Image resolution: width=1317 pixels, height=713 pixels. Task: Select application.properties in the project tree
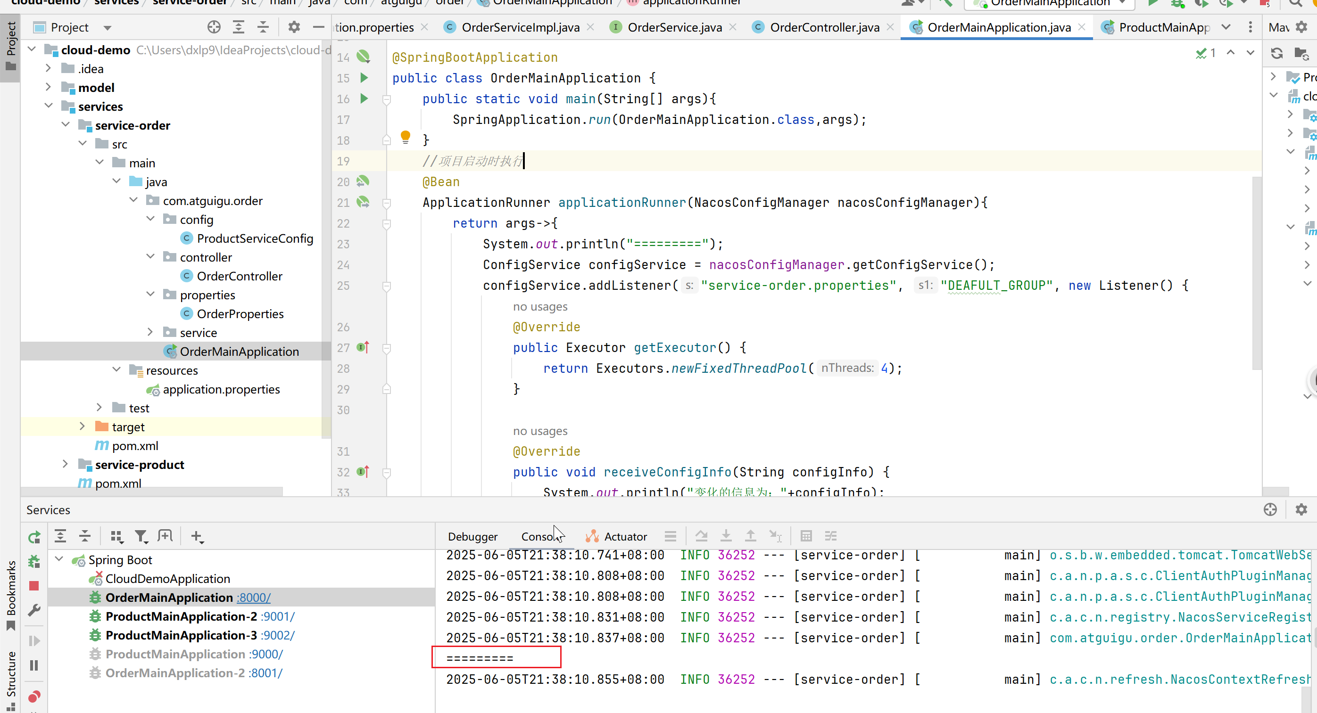click(x=221, y=389)
